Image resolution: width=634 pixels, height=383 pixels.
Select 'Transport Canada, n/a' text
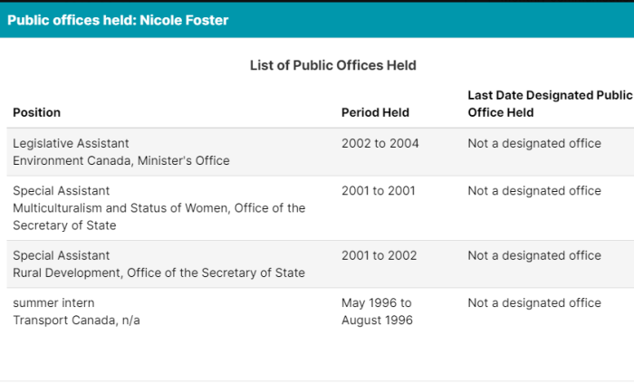point(76,321)
